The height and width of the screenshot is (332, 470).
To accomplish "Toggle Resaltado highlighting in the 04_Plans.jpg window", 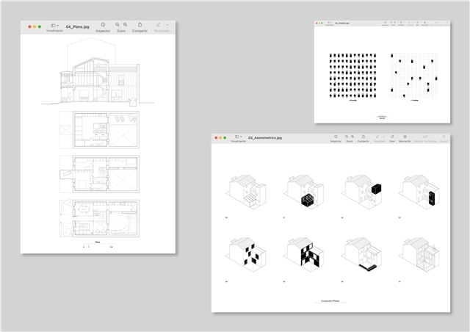I will (x=159, y=25).
